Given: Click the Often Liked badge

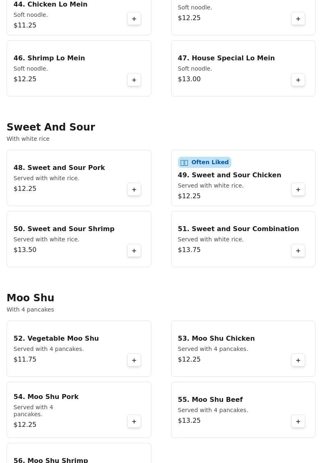Looking at the screenshot, I should (x=204, y=163).
